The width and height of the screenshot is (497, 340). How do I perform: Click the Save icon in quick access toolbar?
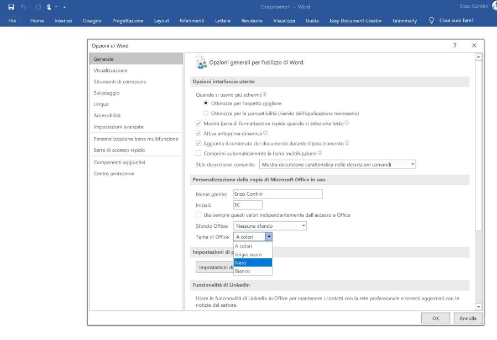click(x=11, y=7)
